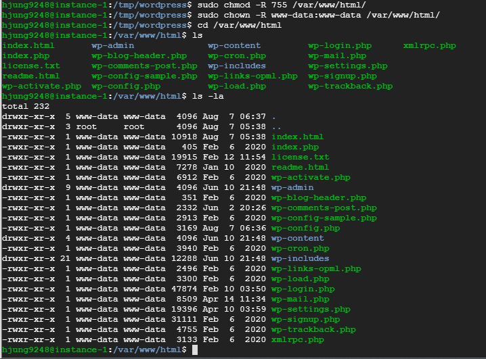Click the time 11:34 in wp-mail.php row

point(252,300)
